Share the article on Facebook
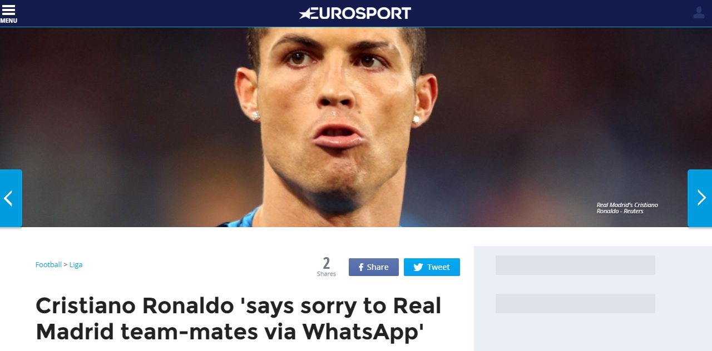Image resolution: width=712 pixels, height=351 pixels. click(x=374, y=267)
